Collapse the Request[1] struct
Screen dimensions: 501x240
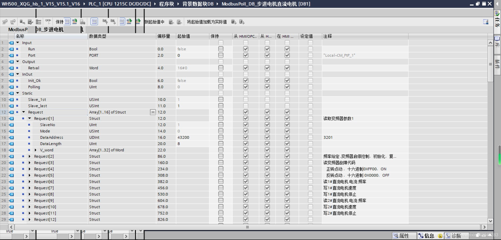(x=30, y=119)
